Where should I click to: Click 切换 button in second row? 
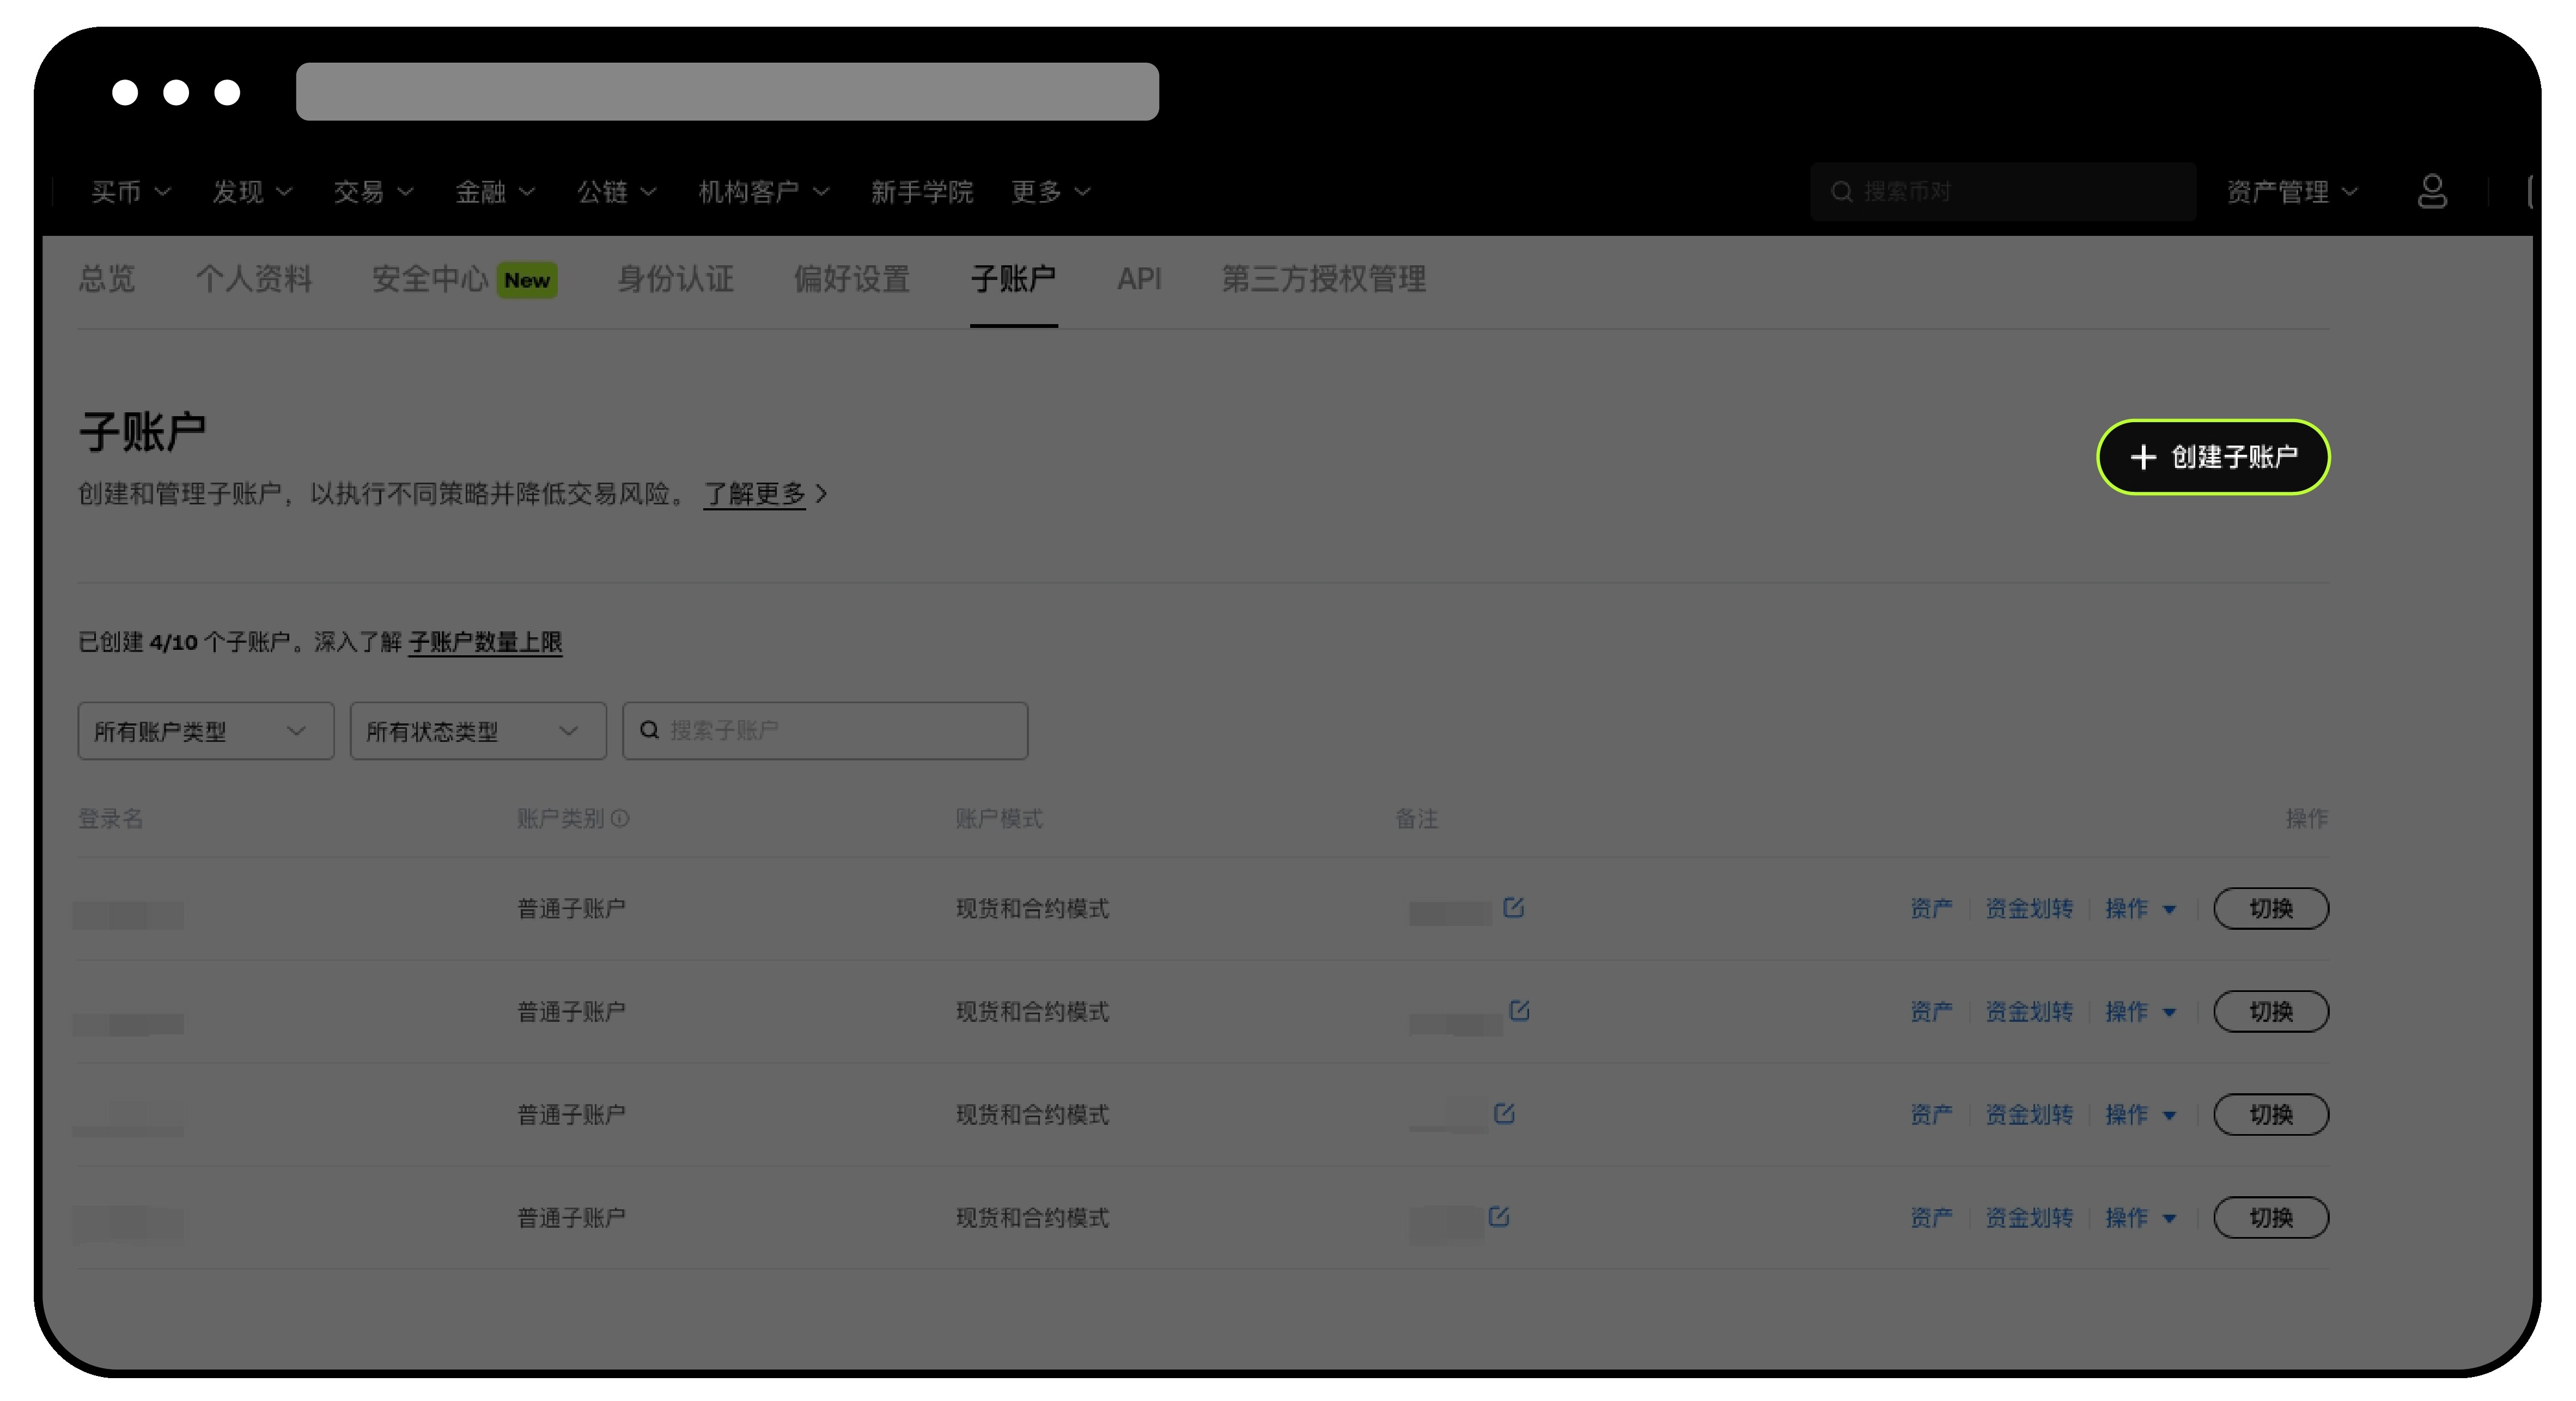[x=2271, y=1011]
